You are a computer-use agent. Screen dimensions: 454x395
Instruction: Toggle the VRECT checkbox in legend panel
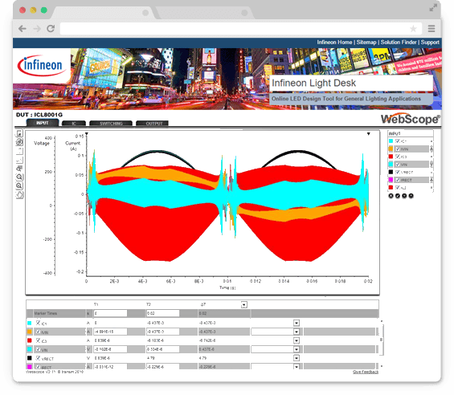pos(398,172)
